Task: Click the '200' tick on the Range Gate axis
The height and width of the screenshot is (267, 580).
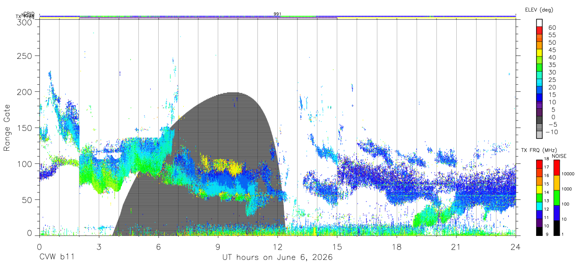Action: point(24,92)
